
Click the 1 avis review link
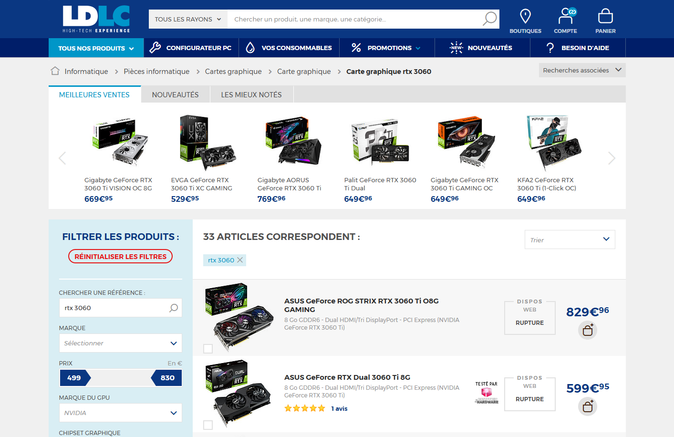(339, 408)
